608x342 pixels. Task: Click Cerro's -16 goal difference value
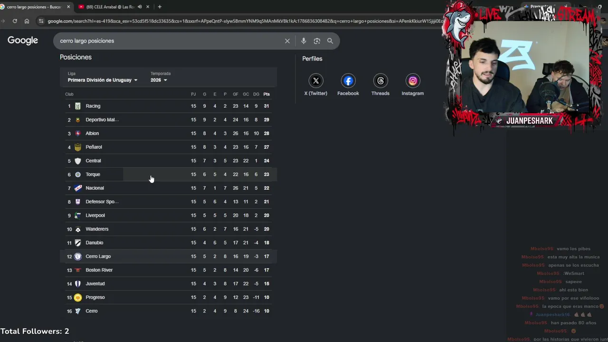point(256,311)
